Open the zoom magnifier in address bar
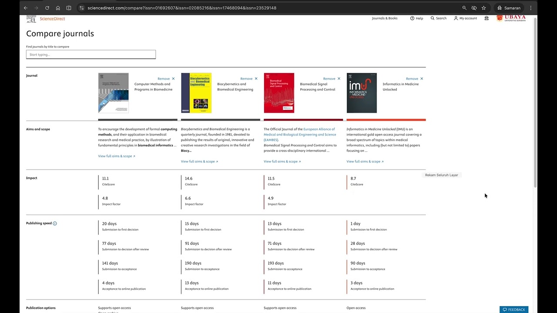This screenshot has width=557, height=313. (464, 8)
